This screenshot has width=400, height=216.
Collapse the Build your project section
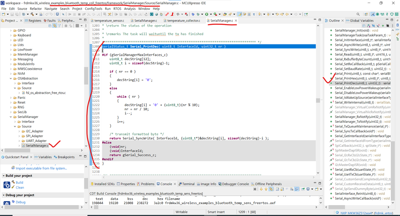[3, 175]
